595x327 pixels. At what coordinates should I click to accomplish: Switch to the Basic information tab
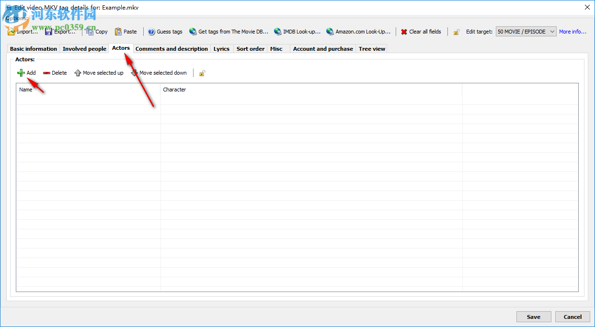(33, 48)
